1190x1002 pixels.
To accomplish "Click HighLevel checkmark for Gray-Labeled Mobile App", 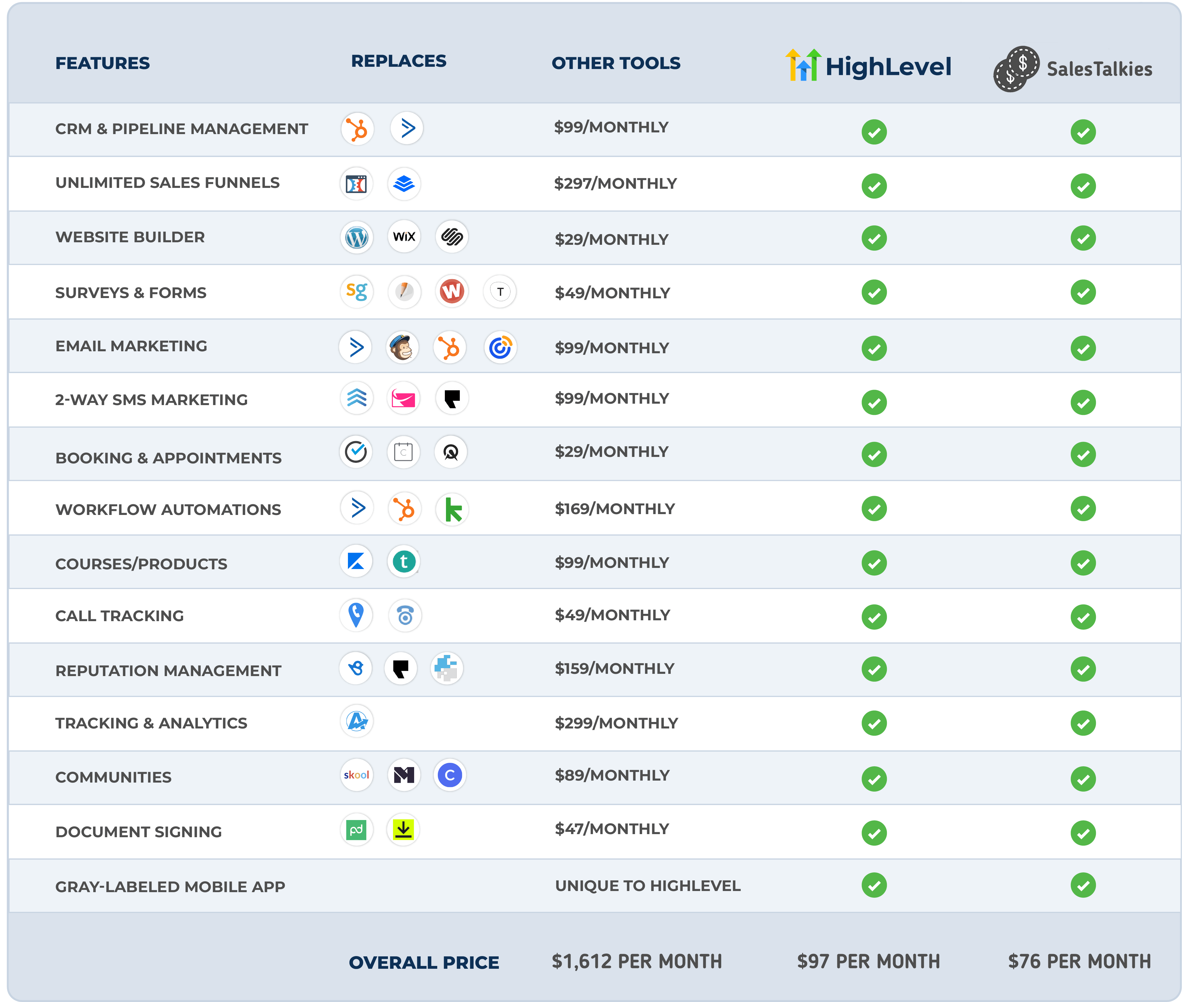I will tap(874, 885).
